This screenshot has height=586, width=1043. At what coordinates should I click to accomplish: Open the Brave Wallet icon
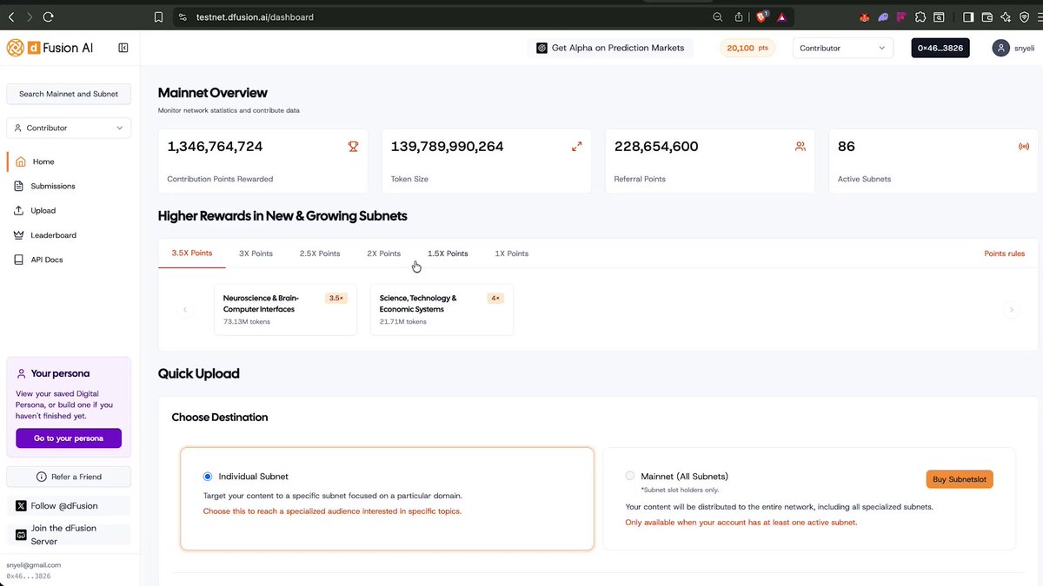[987, 16]
